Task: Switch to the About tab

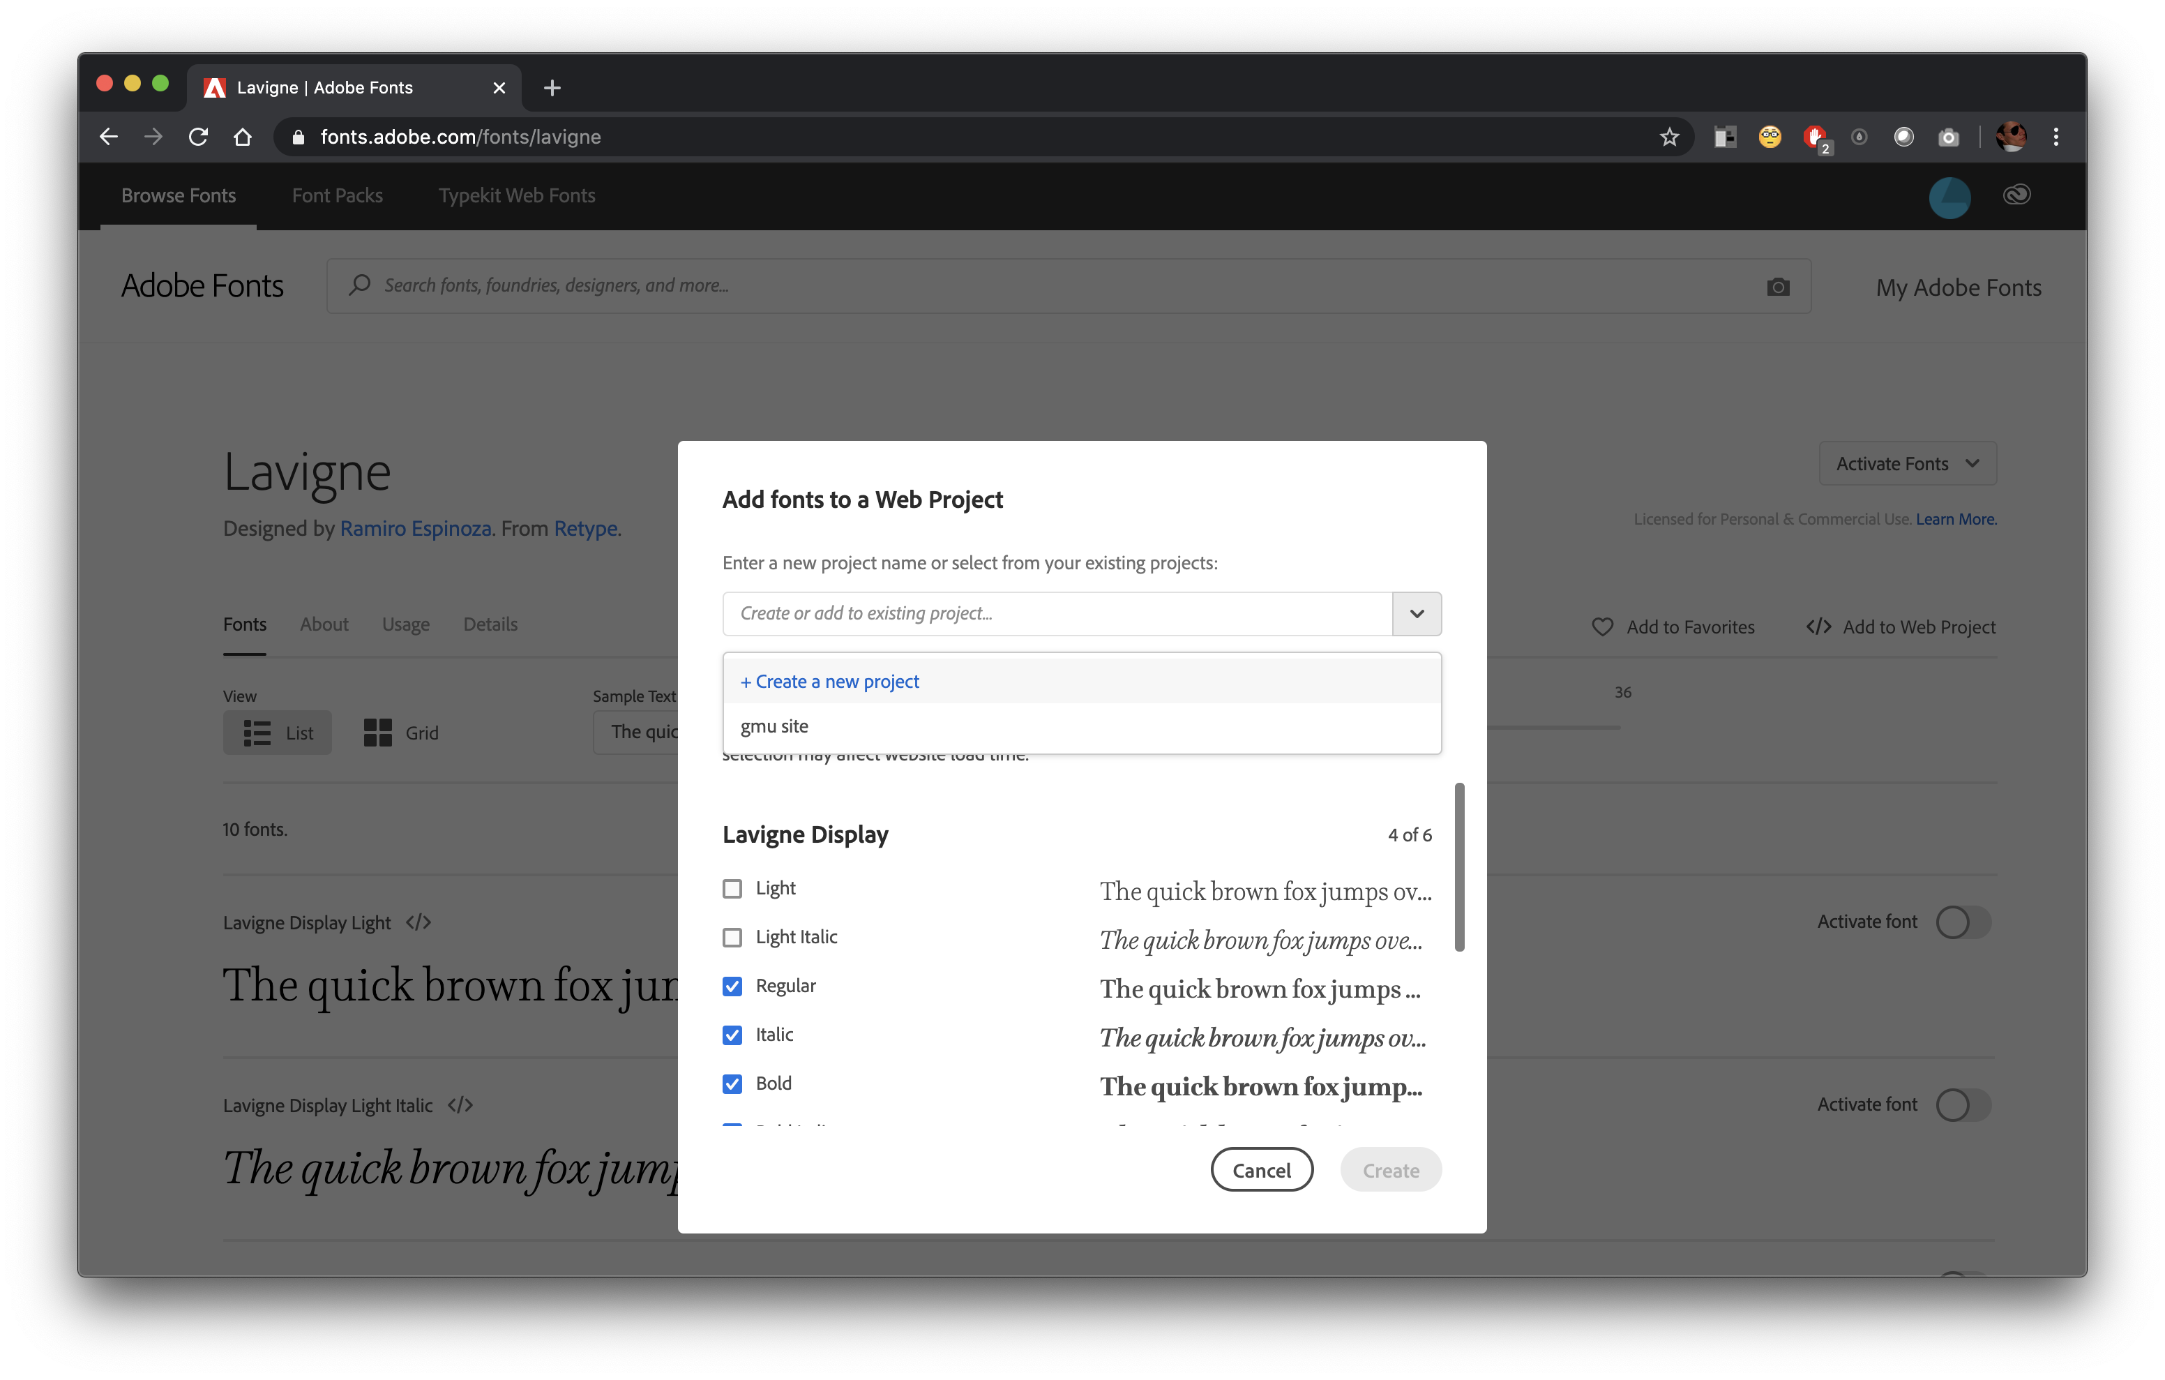Action: [324, 624]
